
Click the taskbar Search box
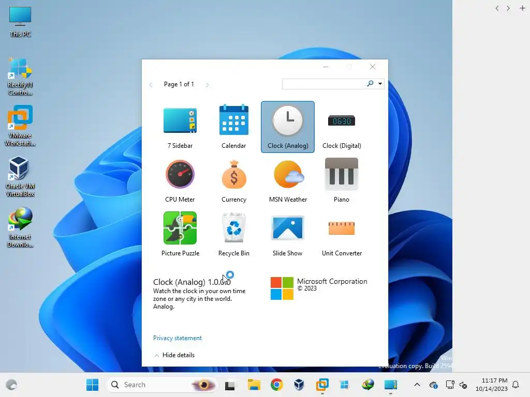pyautogui.click(x=162, y=385)
